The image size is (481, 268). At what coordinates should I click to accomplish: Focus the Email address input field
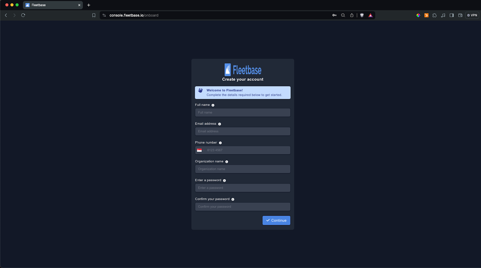(243, 131)
